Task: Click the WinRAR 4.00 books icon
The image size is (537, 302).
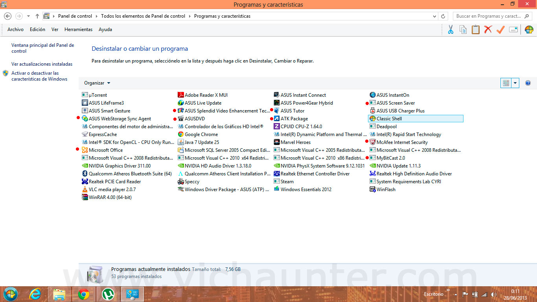Action: click(85, 197)
